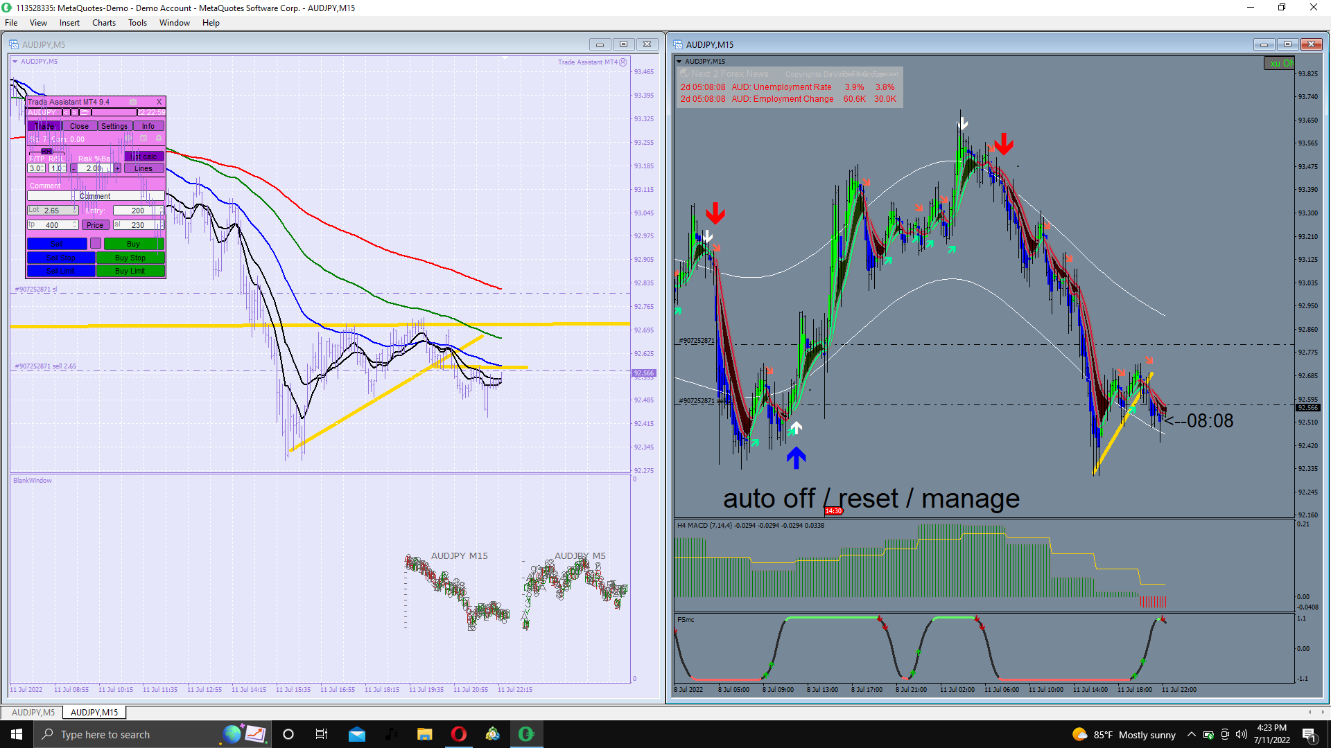
Task: Click the eye visibility icon in Trade Assistant
Action: (x=128, y=138)
